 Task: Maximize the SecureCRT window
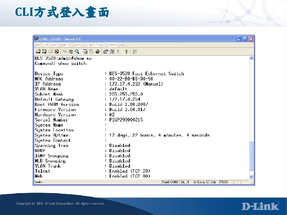click(245, 39)
